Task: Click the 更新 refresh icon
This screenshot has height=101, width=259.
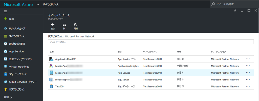Action: (x=76, y=25)
